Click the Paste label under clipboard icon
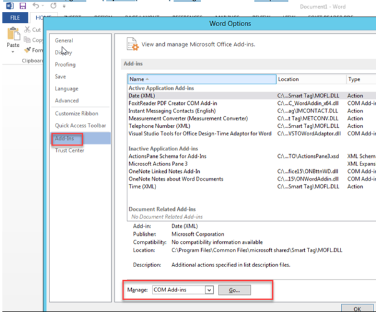The width and height of the screenshot is (376, 312). 13,45
